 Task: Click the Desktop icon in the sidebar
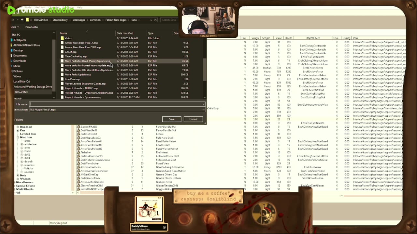pos(11,50)
